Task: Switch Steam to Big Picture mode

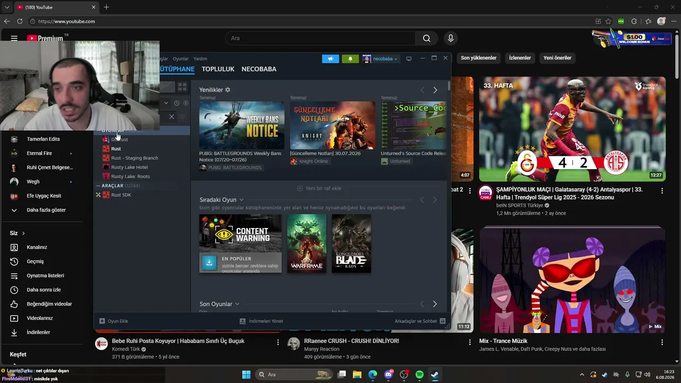Action: coord(409,59)
